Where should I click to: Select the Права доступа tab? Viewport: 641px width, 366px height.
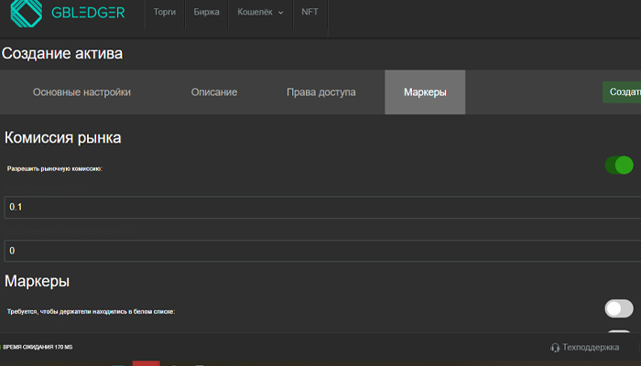pyautogui.click(x=320, y=92)
